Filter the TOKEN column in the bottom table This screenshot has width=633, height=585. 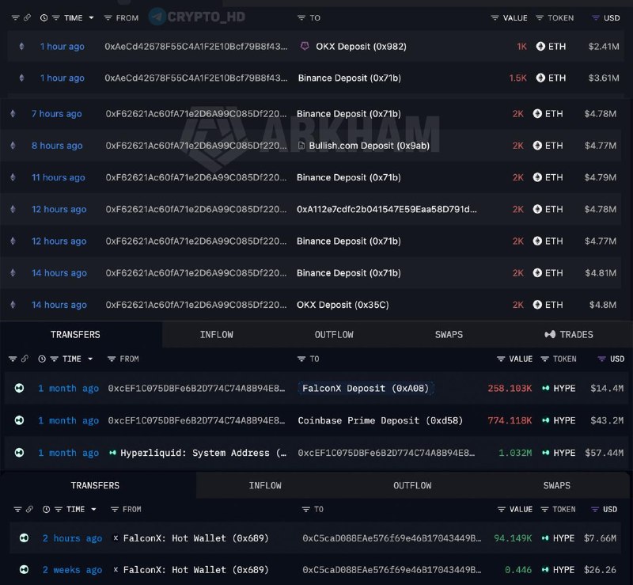coord(544,509)
